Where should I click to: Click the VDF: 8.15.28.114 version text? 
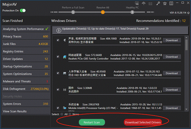[178, 13]
